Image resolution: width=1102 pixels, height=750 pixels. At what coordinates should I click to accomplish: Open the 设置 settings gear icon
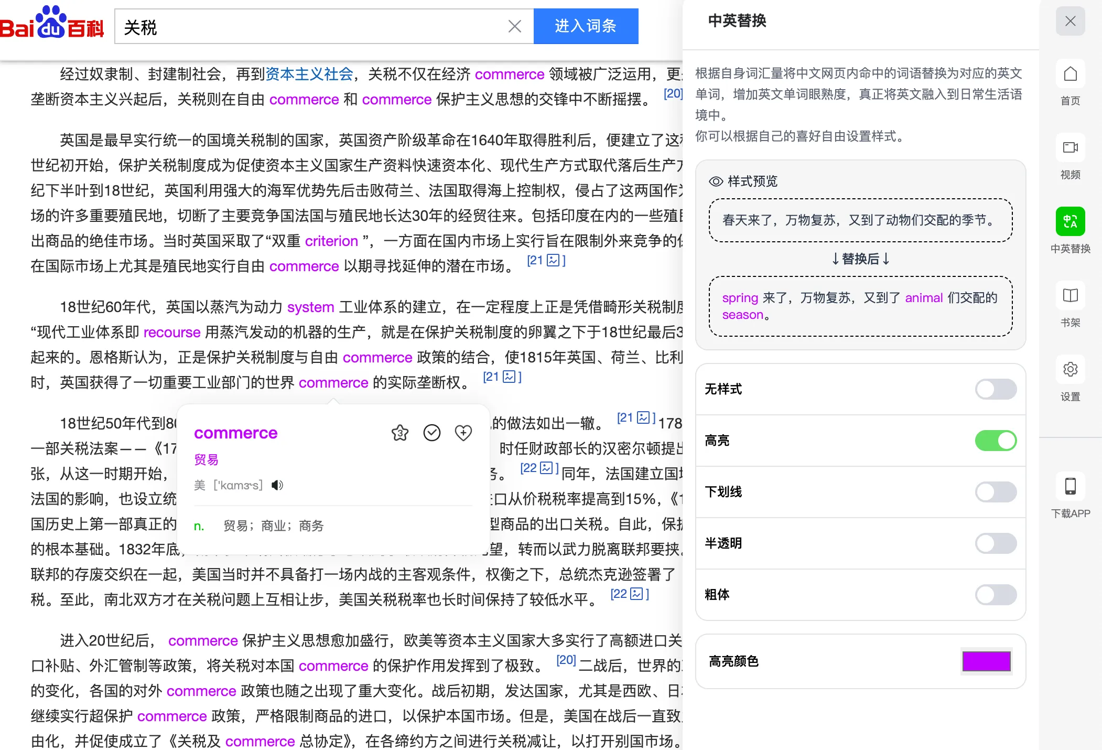(1070, 370)
